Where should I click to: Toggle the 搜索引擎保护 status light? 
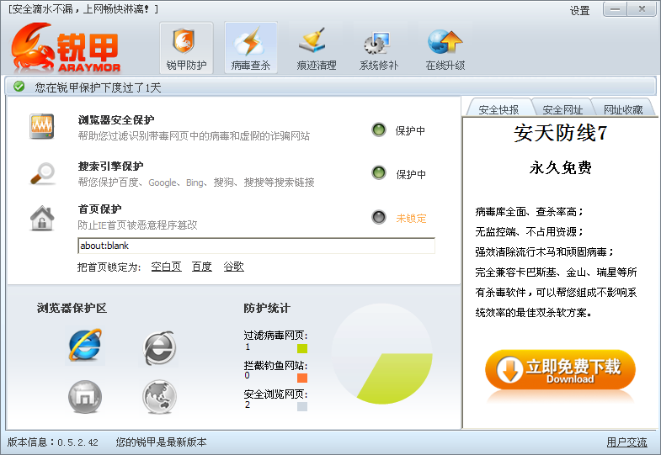(x=379, y=172)
